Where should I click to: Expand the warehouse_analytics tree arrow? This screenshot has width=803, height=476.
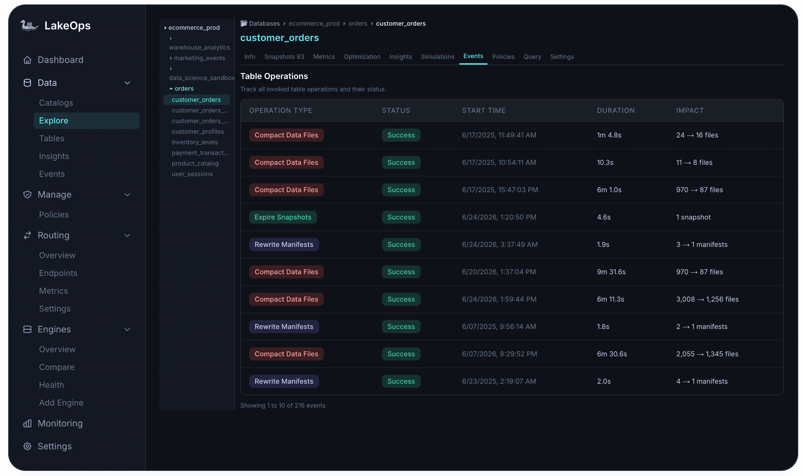pos(171,38)
